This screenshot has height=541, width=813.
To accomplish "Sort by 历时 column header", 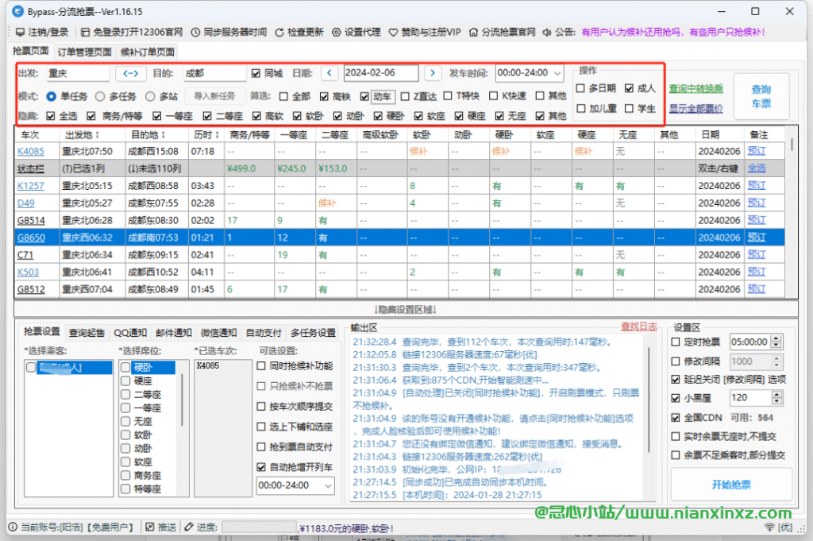I will coord(206,135).
